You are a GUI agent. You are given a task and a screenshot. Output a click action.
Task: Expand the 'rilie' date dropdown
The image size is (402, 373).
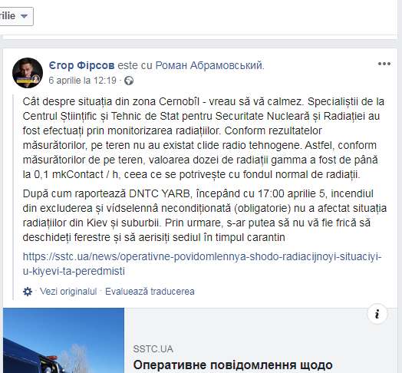pos(15,16)
